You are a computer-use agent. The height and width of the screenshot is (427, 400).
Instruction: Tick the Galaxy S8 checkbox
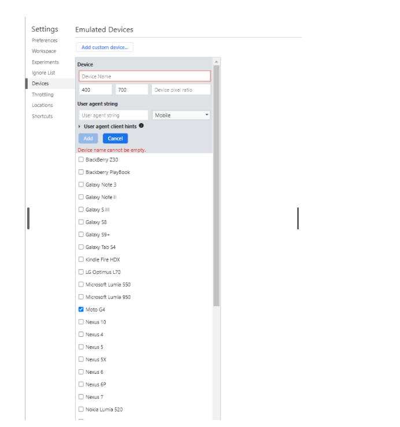click(x=81, y=222)
